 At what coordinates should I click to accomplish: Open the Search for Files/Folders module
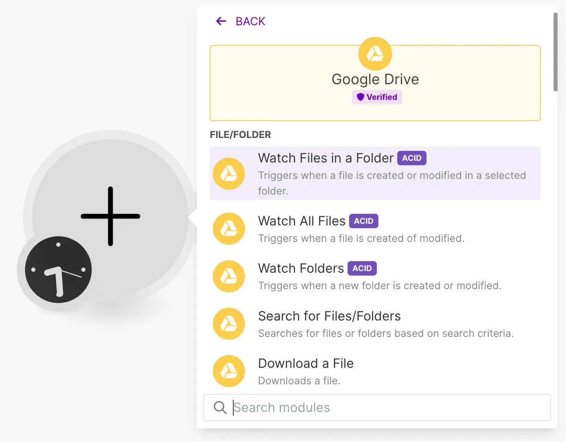point(329,316)
